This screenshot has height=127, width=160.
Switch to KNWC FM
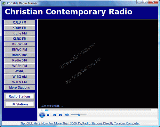pos(20,50)
